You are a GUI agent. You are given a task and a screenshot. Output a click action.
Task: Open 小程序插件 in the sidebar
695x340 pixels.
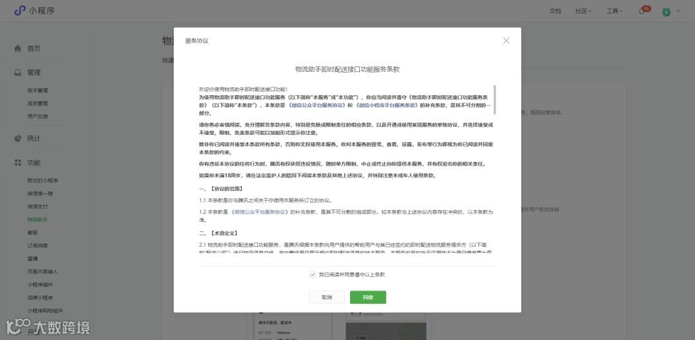[x=40, y=284]
